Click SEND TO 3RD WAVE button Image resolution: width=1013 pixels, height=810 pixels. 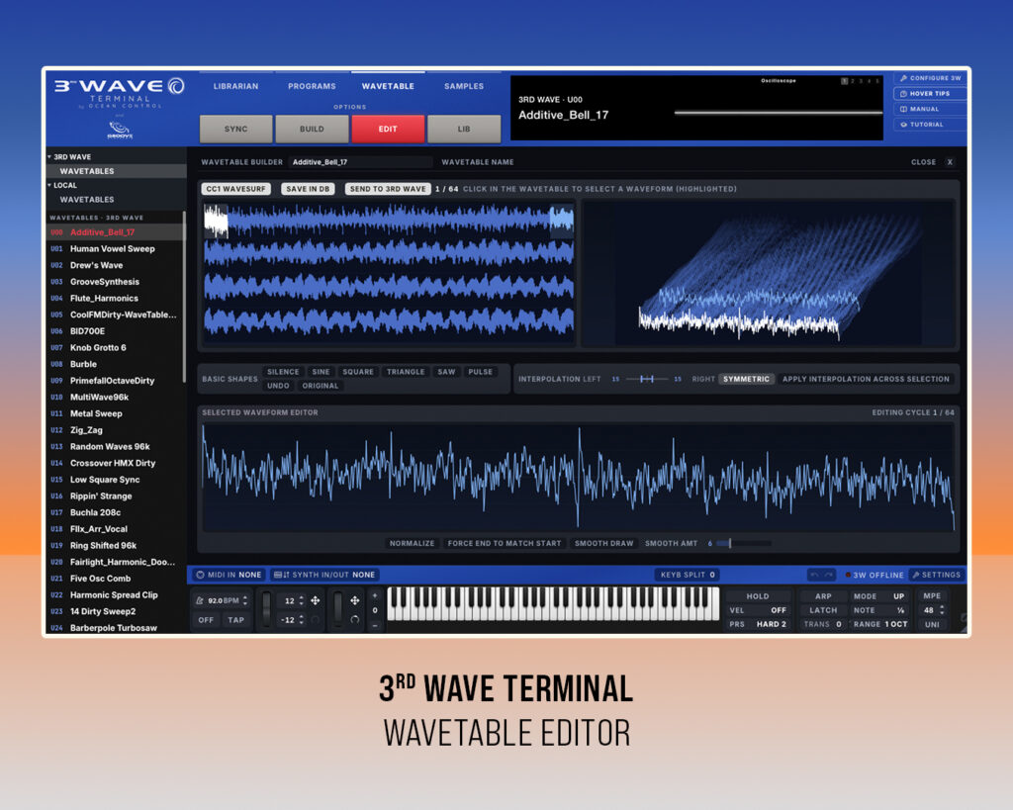point(388,189)
